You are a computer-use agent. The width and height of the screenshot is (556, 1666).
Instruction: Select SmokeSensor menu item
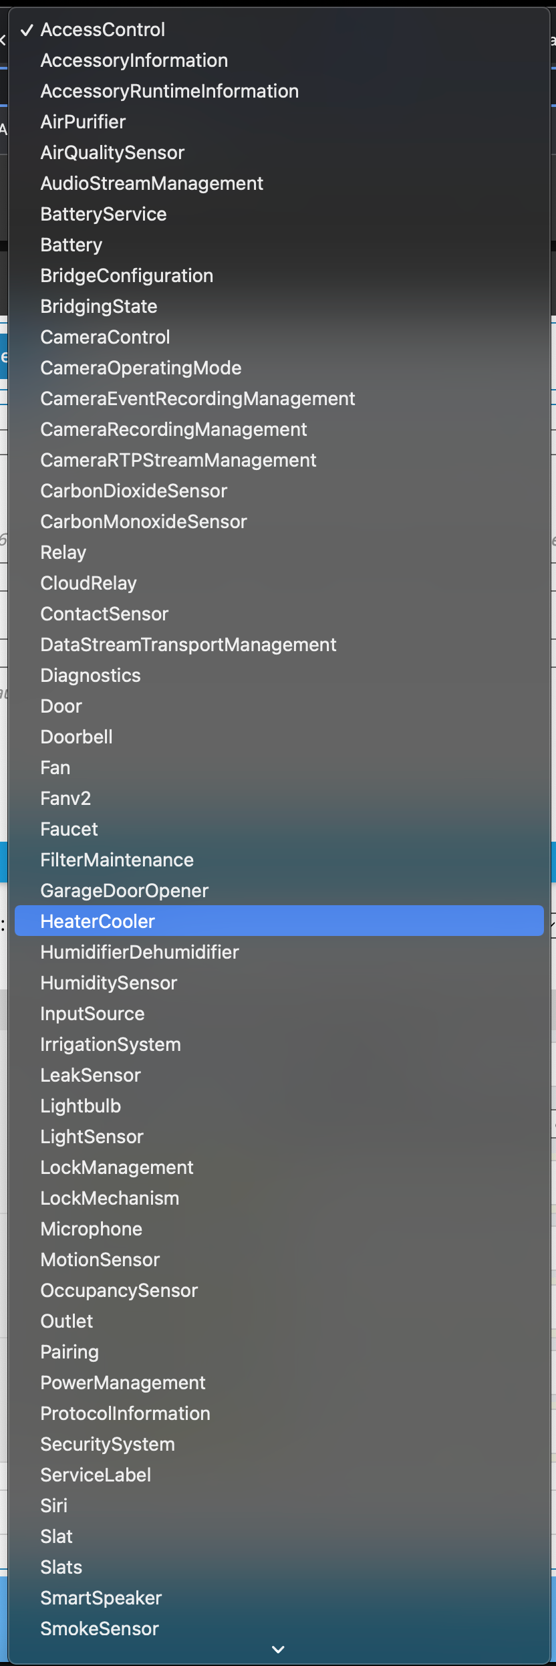pyautogui.click(x=100, y=1629)
